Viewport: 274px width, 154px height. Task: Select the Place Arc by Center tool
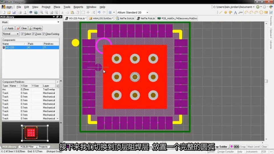coord(246,12)
